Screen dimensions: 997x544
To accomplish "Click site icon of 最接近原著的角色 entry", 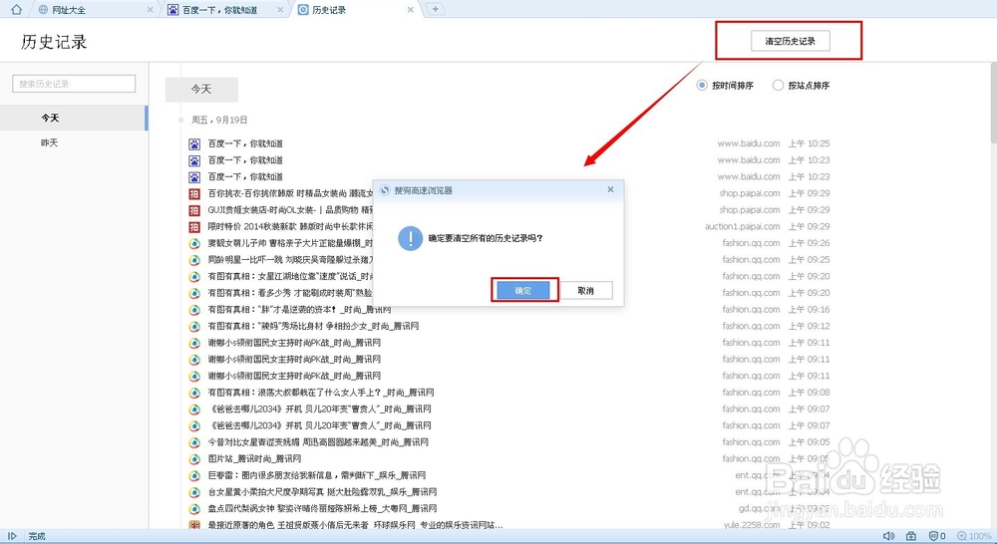I will pyautogui.click(x=194, y=525).
